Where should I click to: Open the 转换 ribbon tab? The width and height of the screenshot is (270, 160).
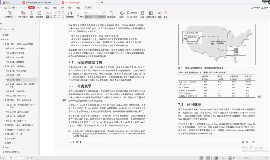[x=78, y=7]
